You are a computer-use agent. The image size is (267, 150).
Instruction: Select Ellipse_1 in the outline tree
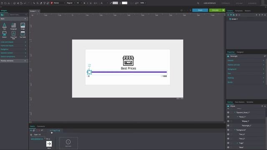pos(245,121)
